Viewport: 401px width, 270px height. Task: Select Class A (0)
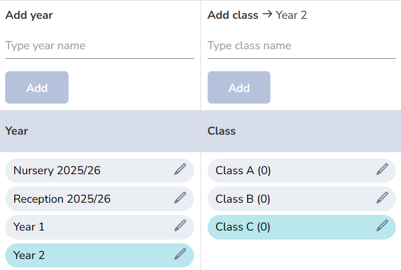pyautogui.click(x=301, y=170)
